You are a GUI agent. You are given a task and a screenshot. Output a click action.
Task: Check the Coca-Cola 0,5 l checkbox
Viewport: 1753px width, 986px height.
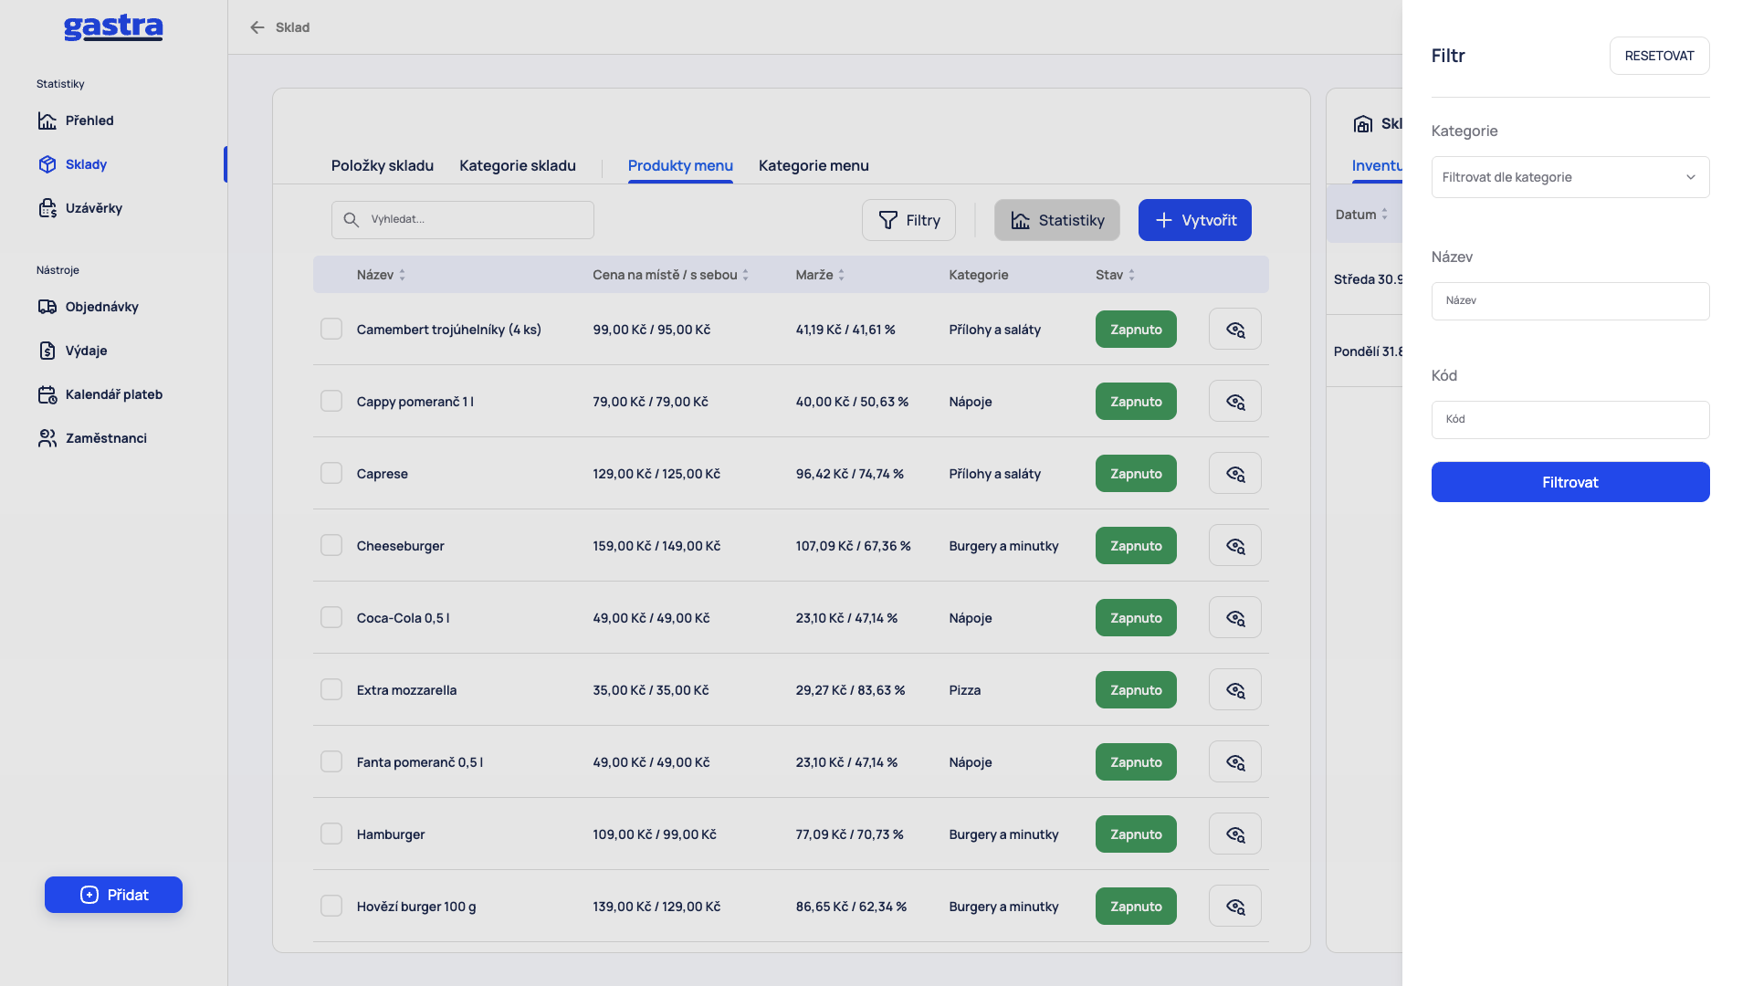pyautogui.click(x=331, y=617)
